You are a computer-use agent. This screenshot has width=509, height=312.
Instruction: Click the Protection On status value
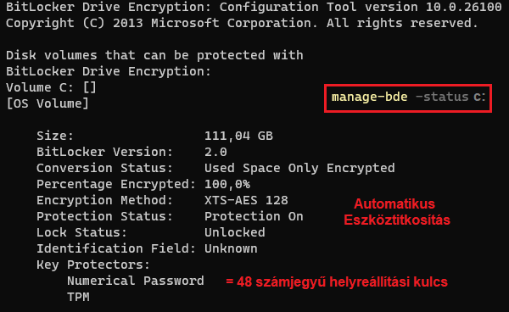(x=254, y=216)
